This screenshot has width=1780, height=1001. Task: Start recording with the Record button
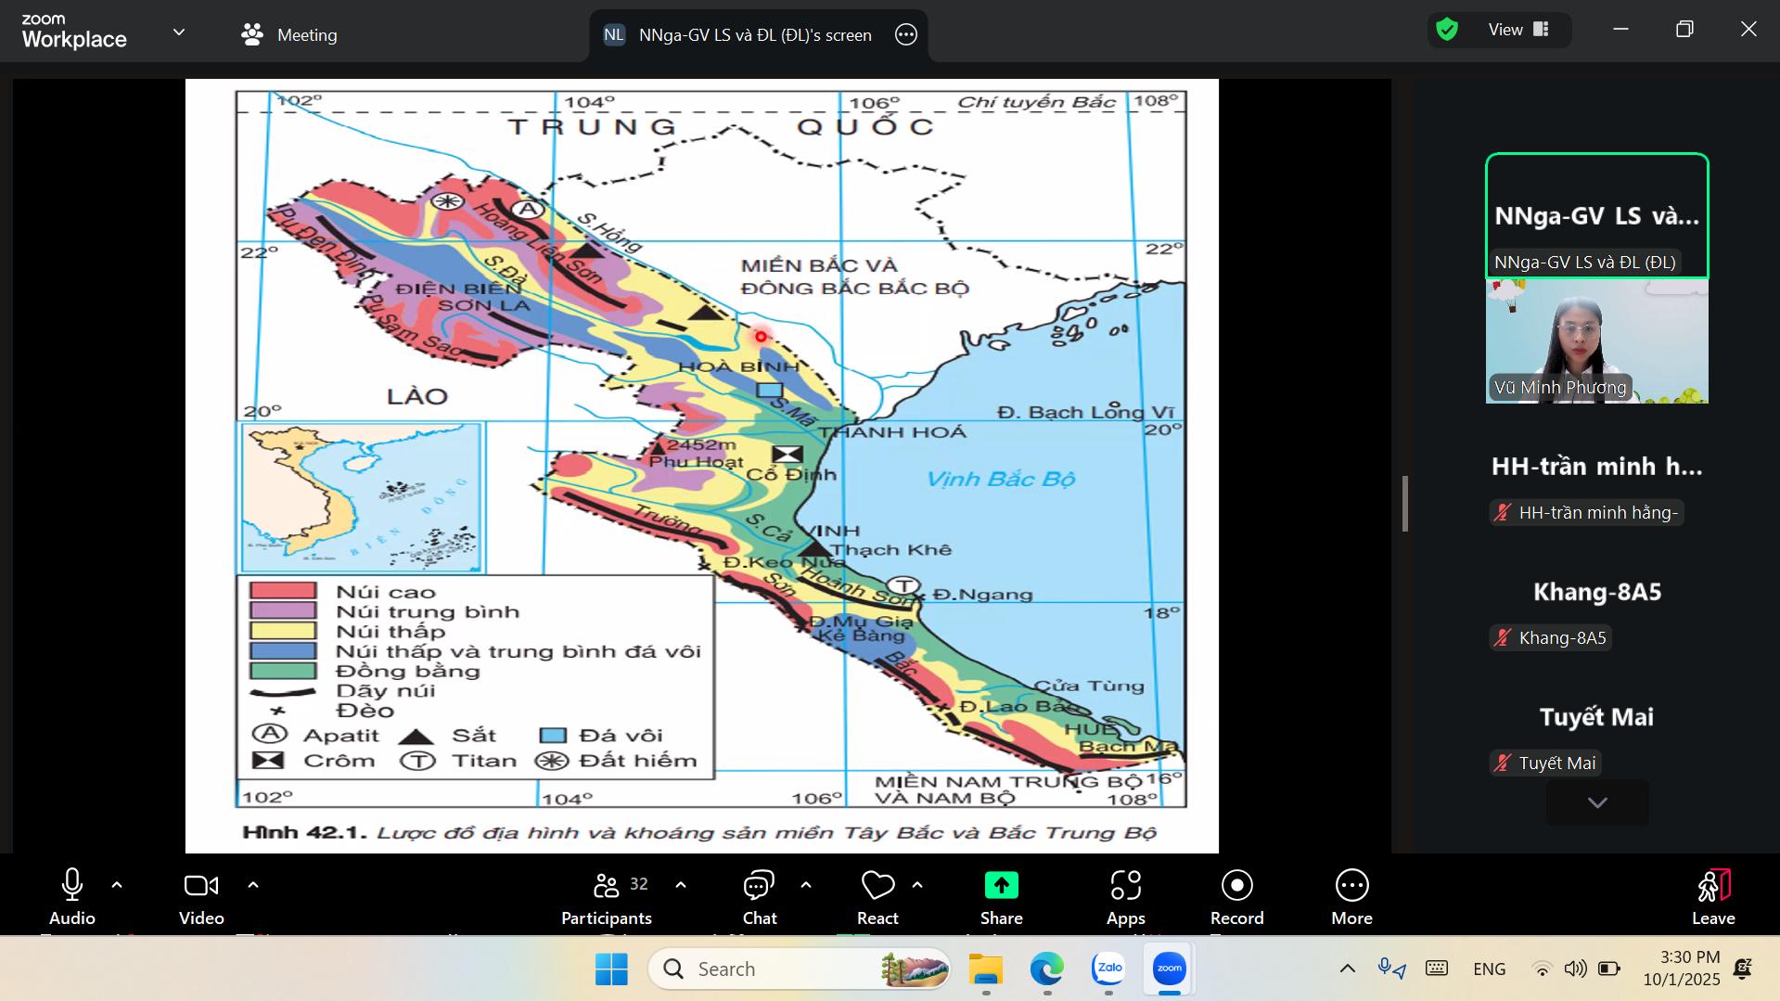(1236, 896)
